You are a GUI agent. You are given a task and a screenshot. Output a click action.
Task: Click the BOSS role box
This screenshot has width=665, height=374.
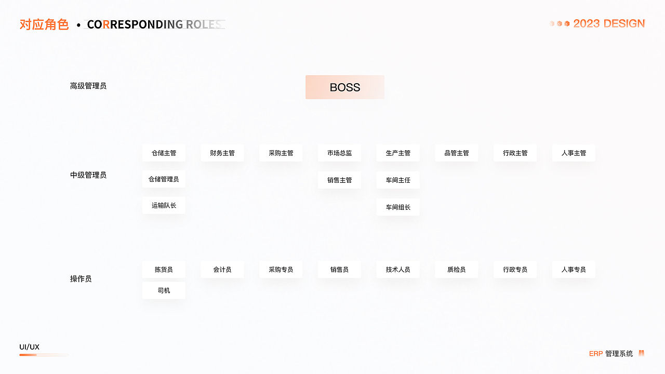click(345, 87)
